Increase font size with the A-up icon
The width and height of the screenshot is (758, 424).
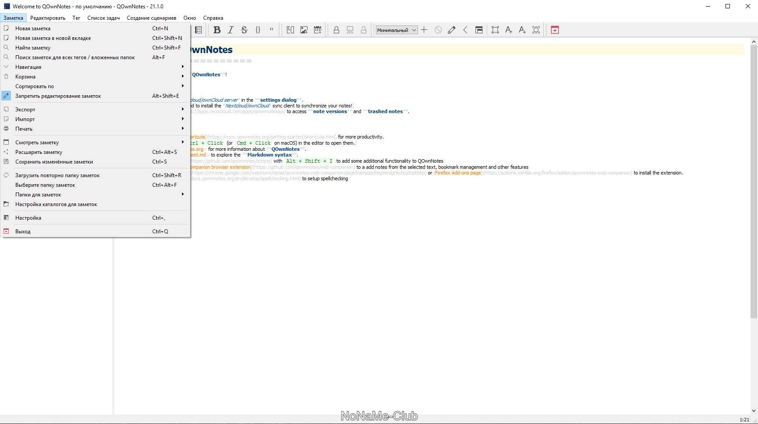pos(509,30)
